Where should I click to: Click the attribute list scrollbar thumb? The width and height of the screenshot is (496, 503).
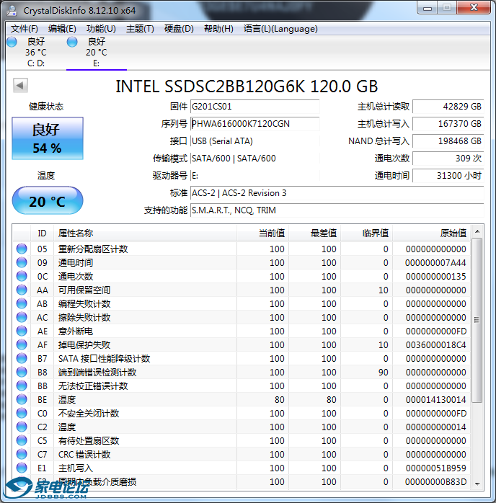(477, 320)
